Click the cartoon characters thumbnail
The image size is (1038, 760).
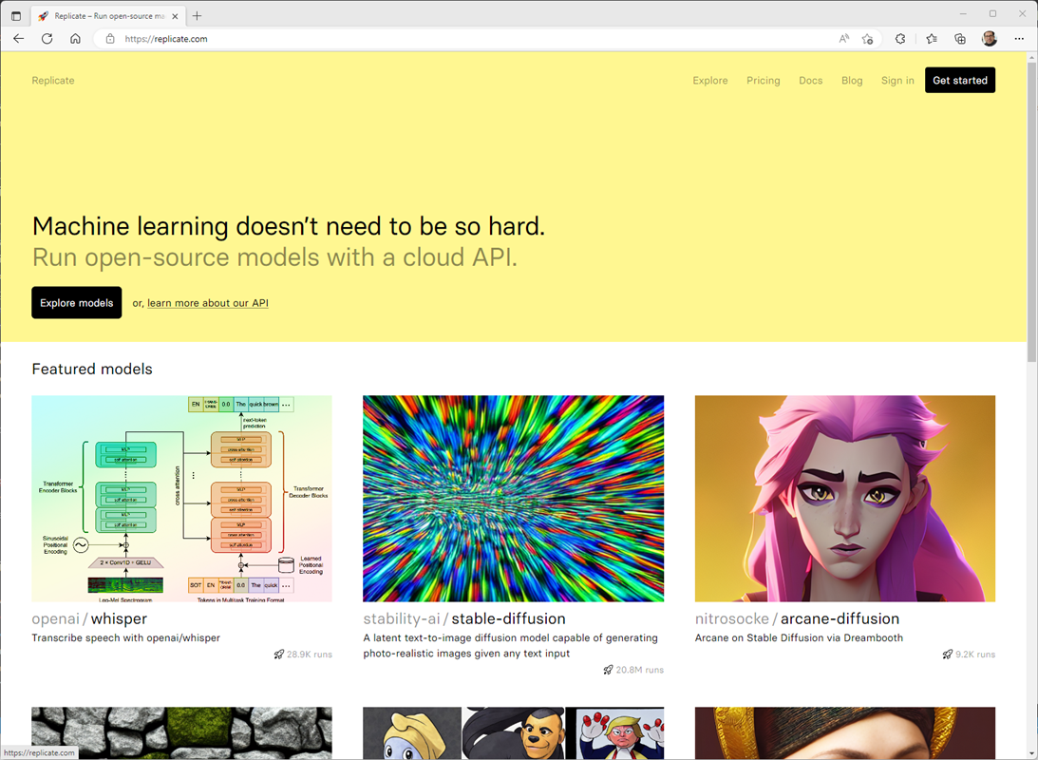coord(513,732)
